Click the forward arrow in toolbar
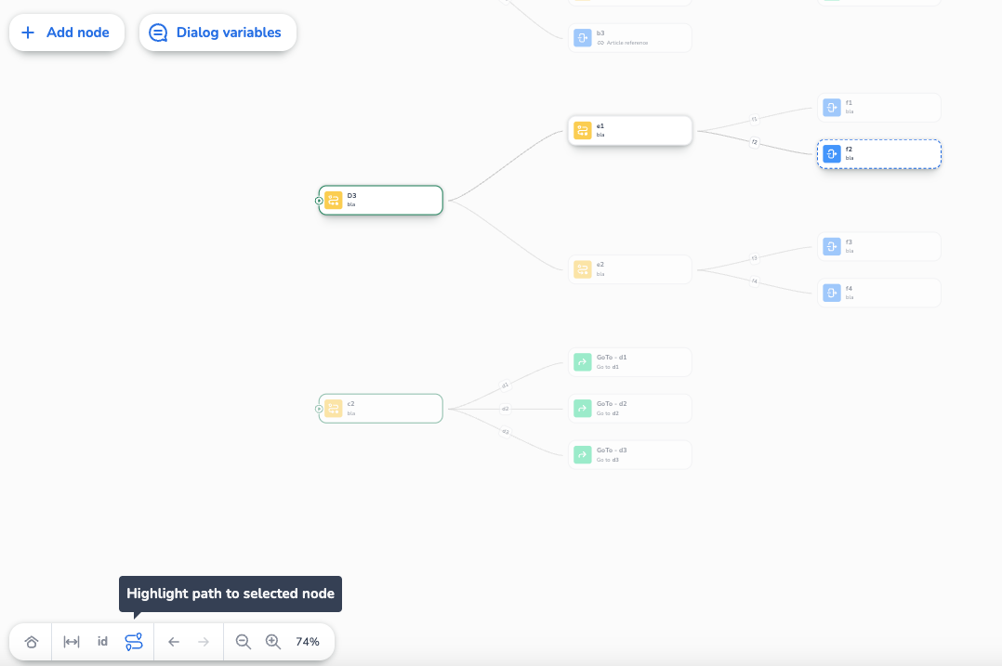1002x666 pixels. click(204, 642)
